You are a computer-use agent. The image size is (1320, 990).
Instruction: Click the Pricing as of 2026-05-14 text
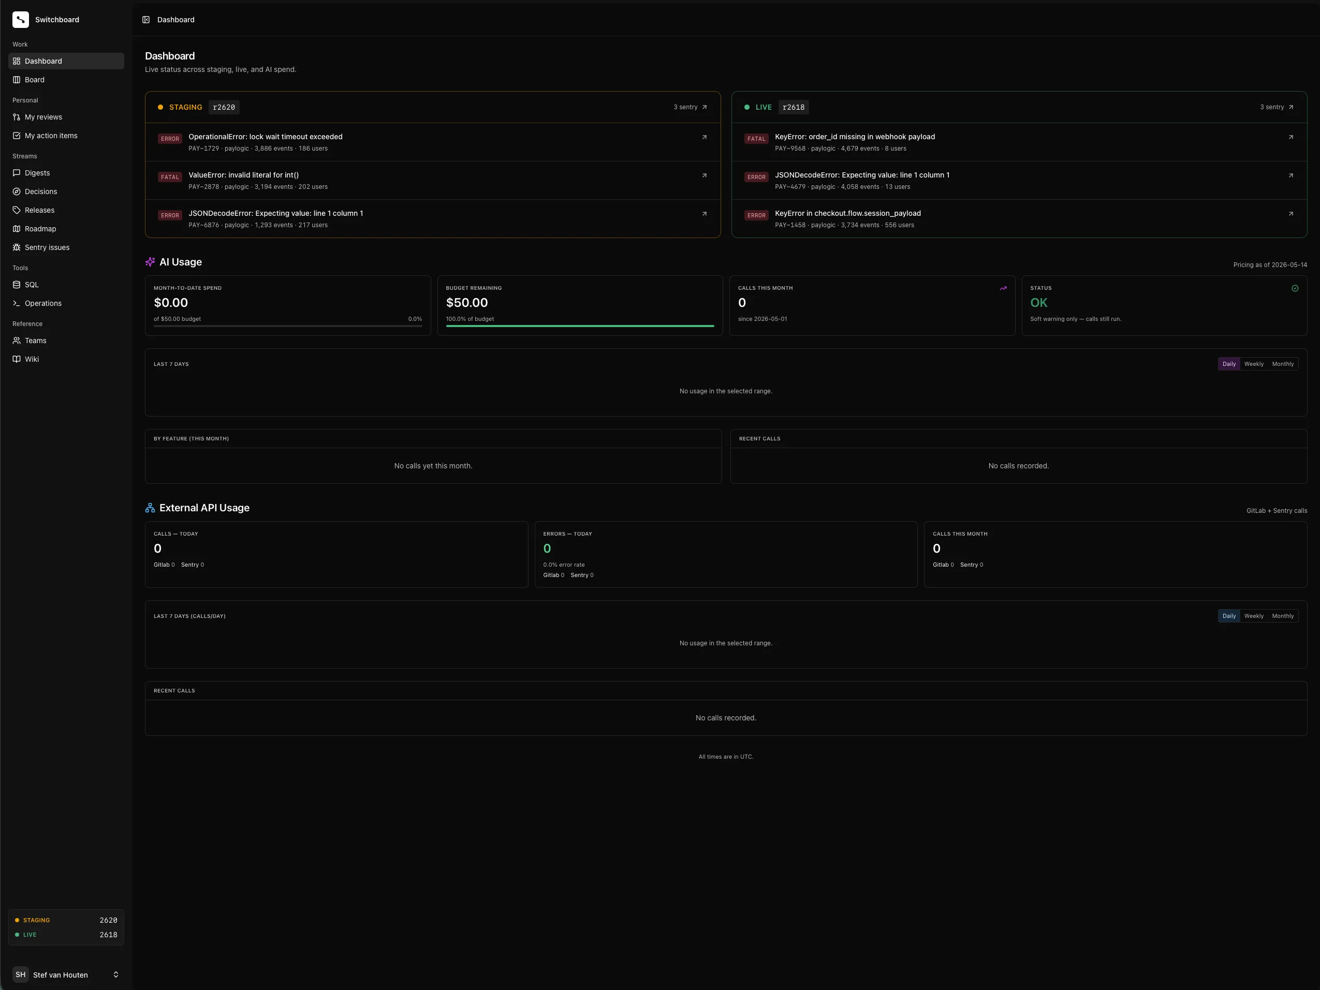pyautogui.click(x=1270, y=265)
